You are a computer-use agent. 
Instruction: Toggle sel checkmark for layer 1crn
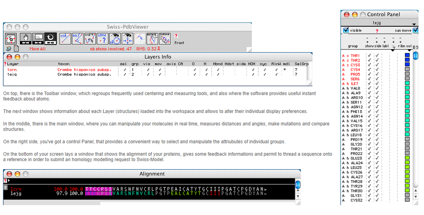124,70
